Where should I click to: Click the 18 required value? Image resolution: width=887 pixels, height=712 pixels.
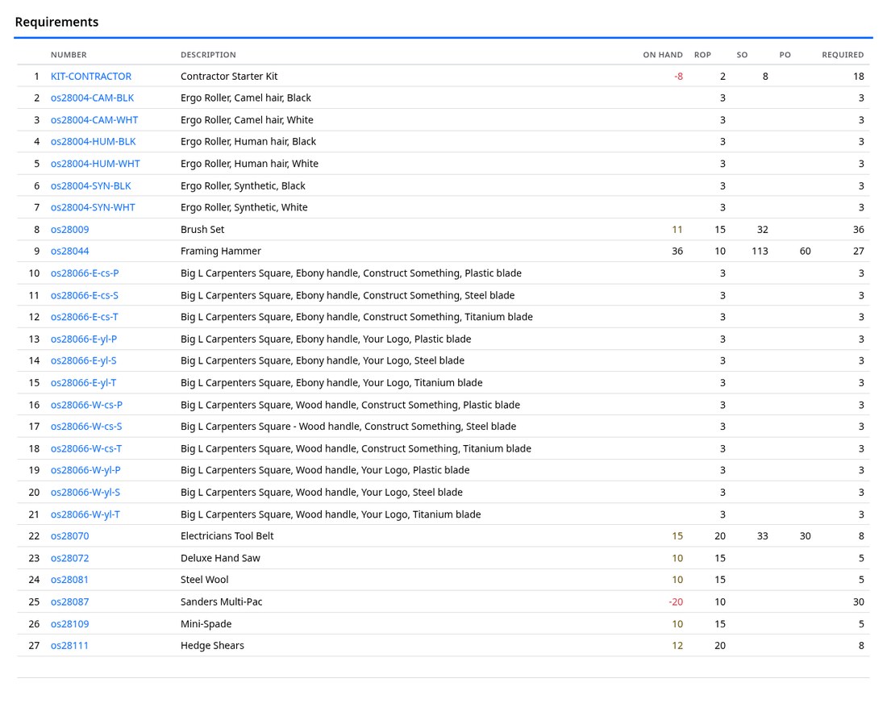pos(858,77)
